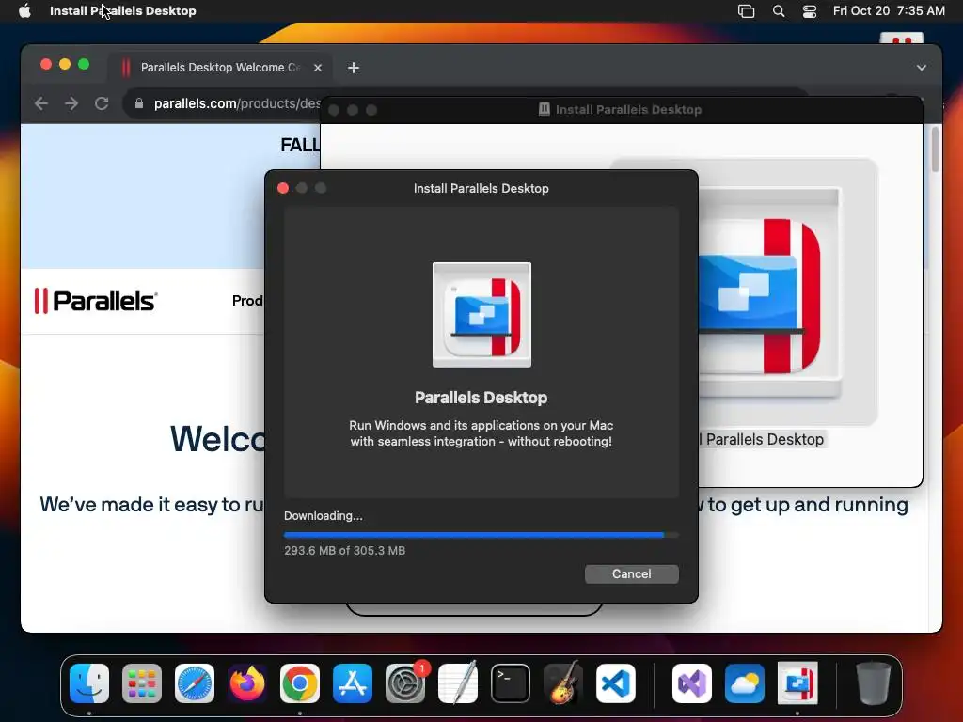Click the Parallels installer icon in the Dock
The image size is (963, 722).
pos(797,683)
